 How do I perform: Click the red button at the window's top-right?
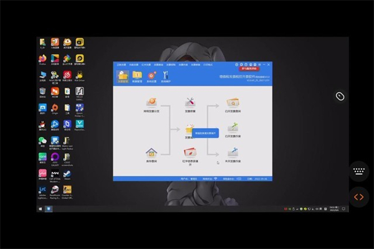(250, 69)
